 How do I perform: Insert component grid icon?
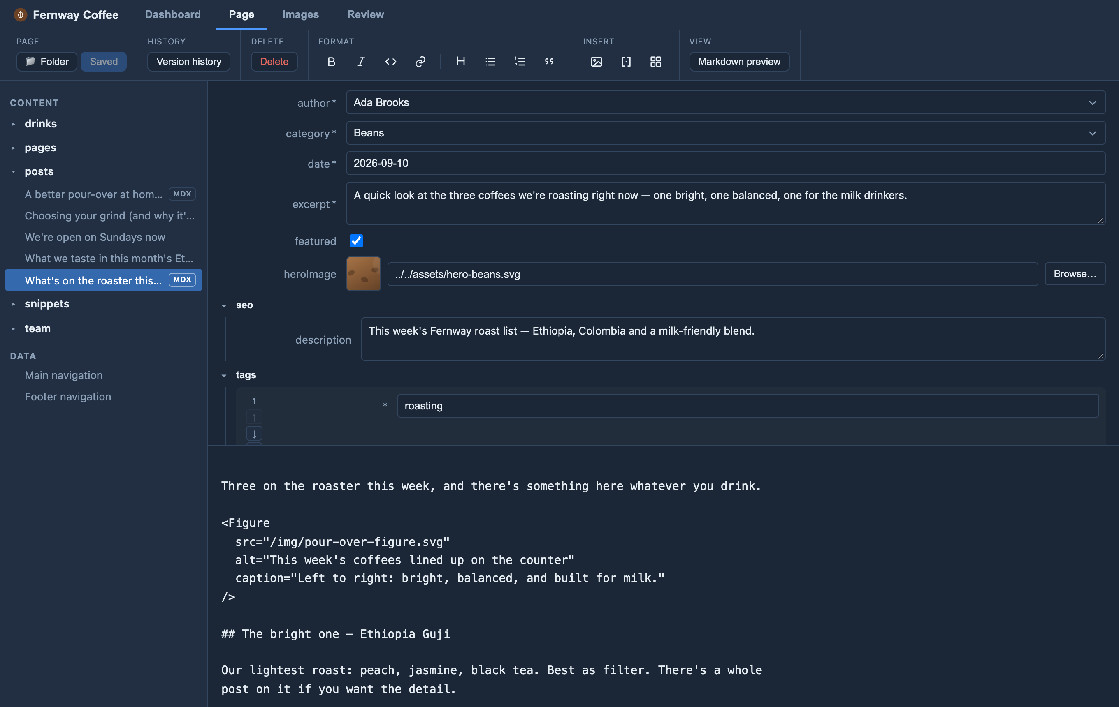point(656,61)
